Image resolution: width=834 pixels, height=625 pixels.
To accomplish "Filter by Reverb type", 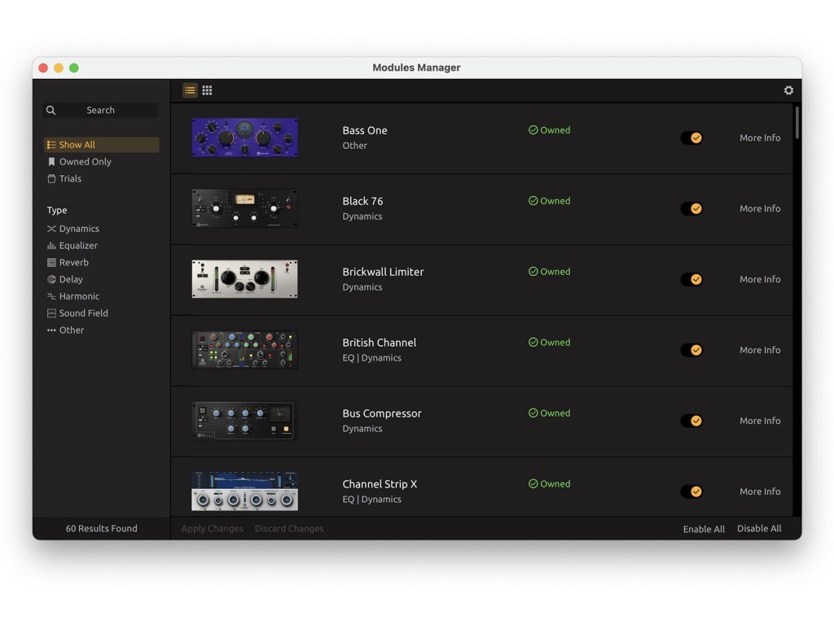I will click(73, 263).
